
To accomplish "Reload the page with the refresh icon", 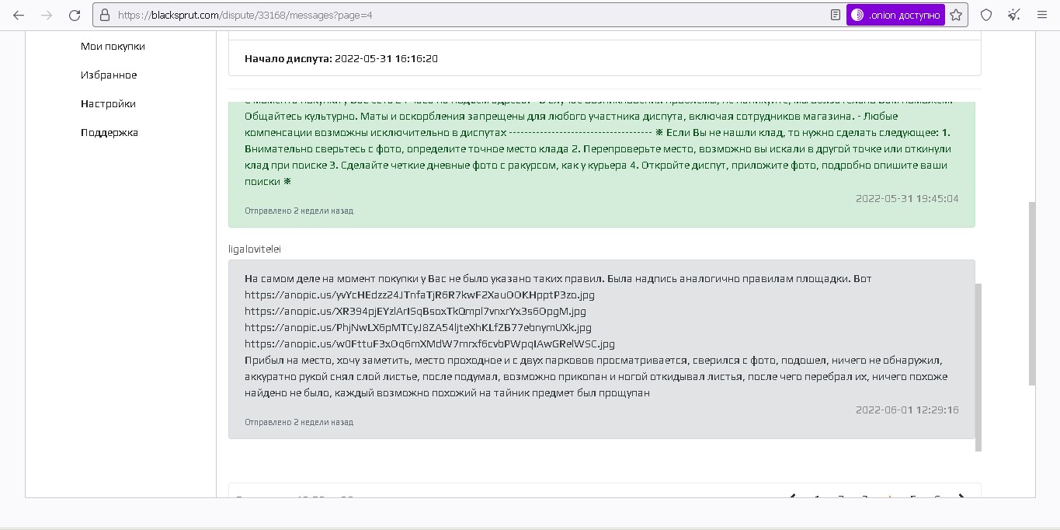I will tap(75, 15).
